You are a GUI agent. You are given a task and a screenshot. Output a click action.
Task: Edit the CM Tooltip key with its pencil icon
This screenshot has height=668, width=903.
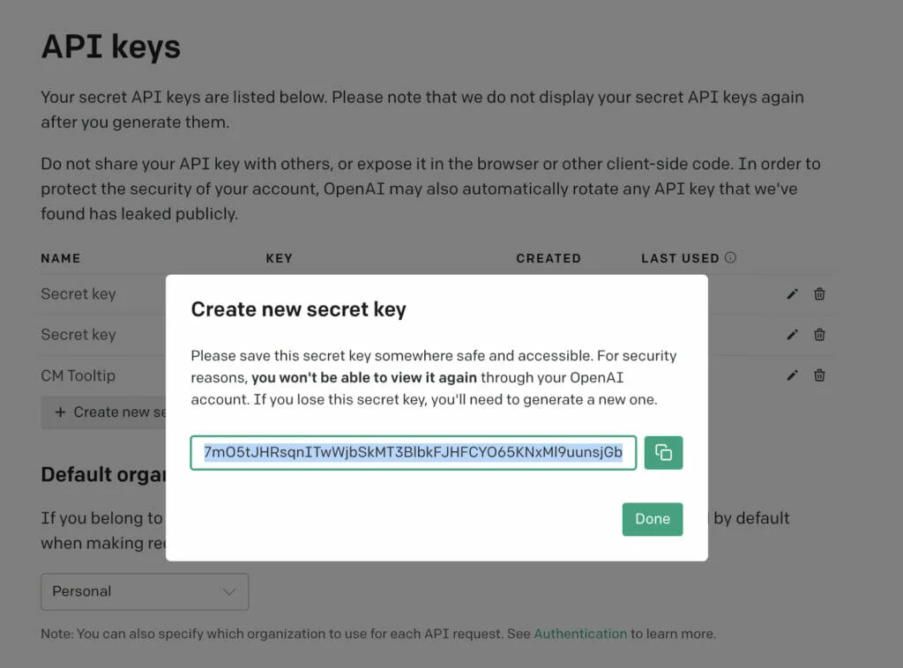pyautogui.click(x=793, y=375)
